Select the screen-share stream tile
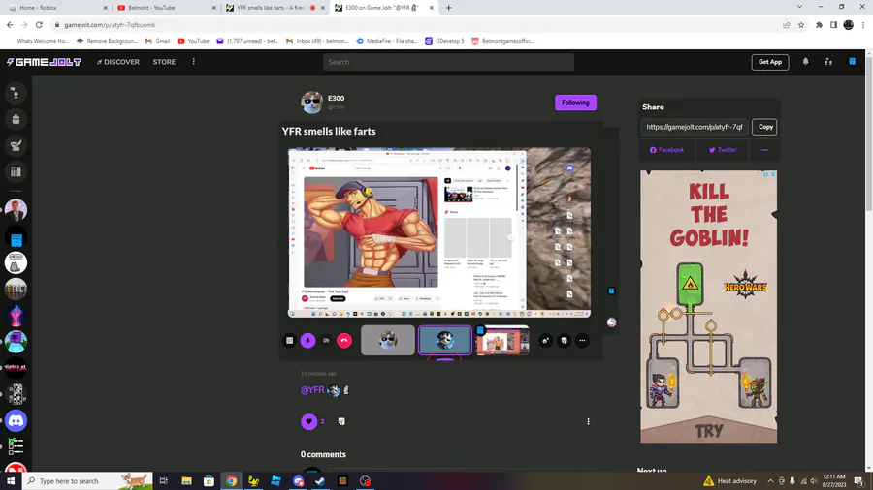873x490 pixels. (502, 340)
